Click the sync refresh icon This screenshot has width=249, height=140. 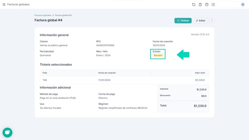click(x=194, y=5)
